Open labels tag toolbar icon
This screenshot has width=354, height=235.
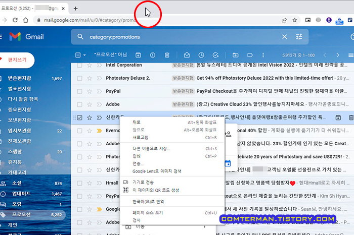point(250,55)
